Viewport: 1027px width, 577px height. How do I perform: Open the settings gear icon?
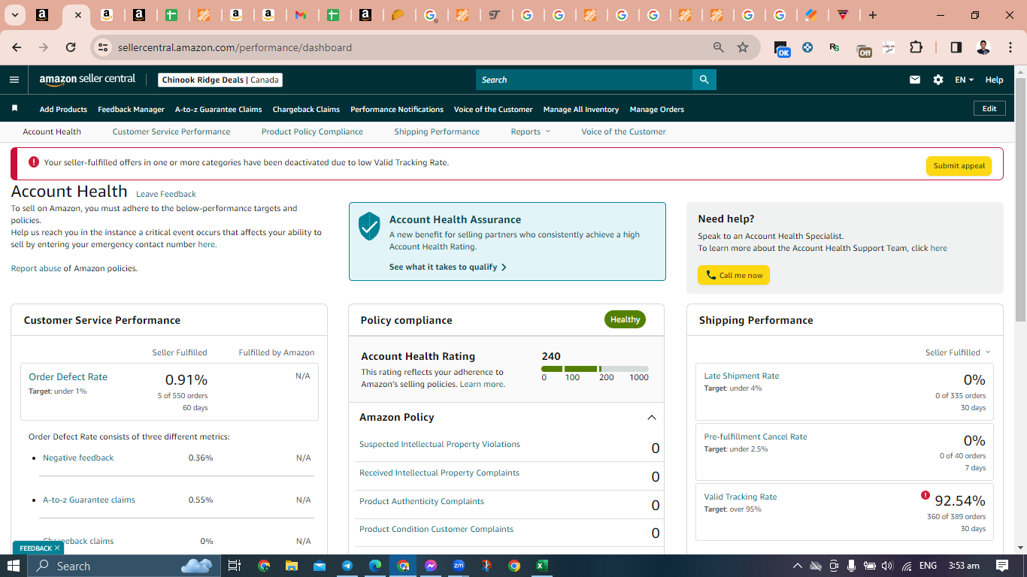(938, 80)
